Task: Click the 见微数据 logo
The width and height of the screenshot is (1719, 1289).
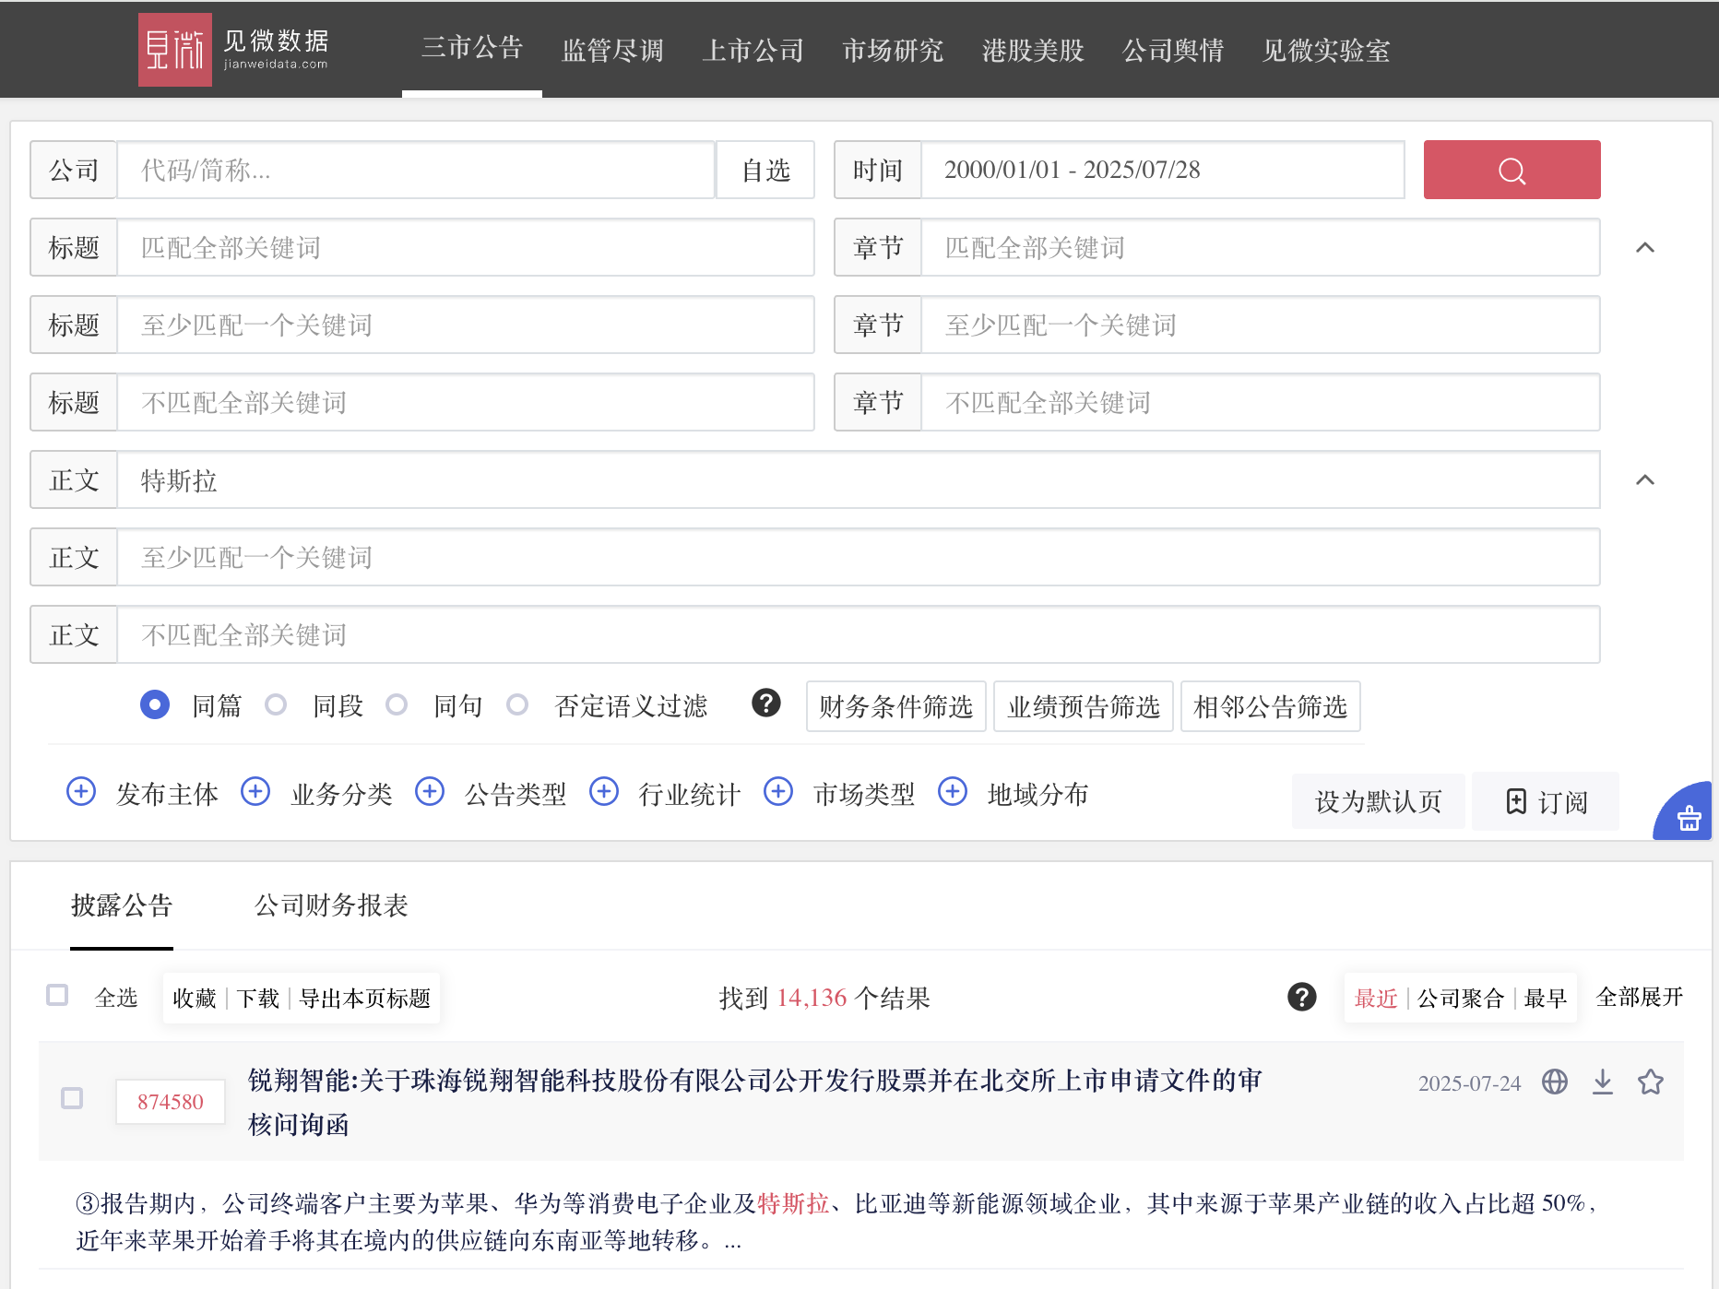Action: tap(234, 50)
